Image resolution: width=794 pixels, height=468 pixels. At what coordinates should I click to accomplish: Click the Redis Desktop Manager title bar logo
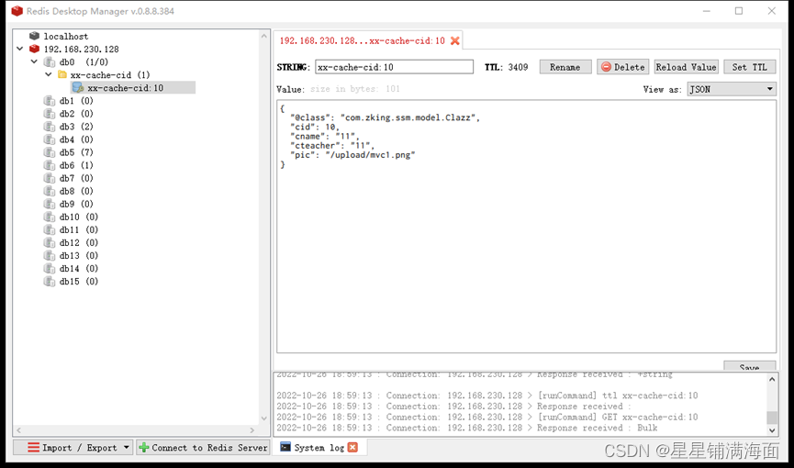pos(17,11)
